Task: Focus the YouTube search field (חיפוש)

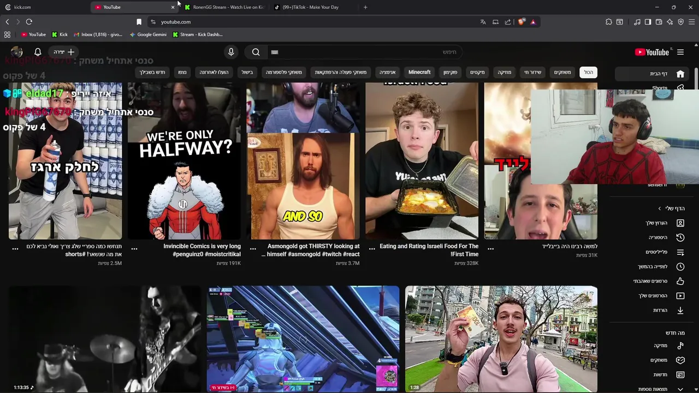Action: pyautogui.click(x=364, y=52)
